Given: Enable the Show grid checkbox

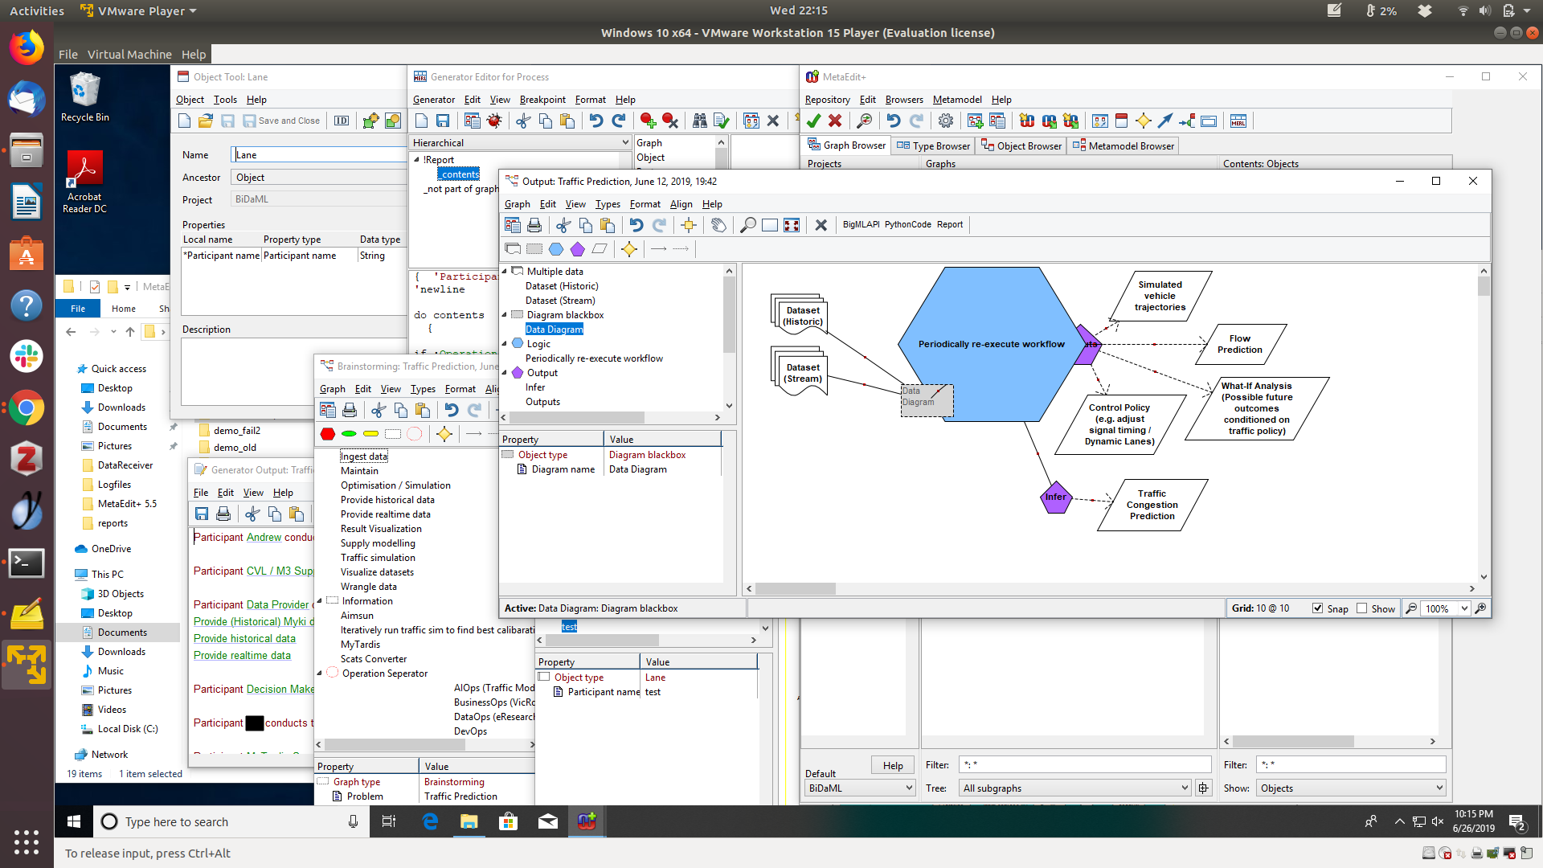Looking at the screenshot, I should (x=1361, y=608).
